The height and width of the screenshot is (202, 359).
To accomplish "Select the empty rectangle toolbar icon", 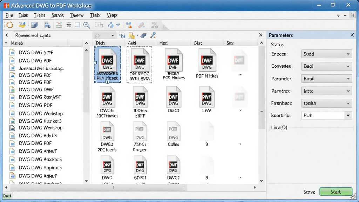I will [77, 25].
